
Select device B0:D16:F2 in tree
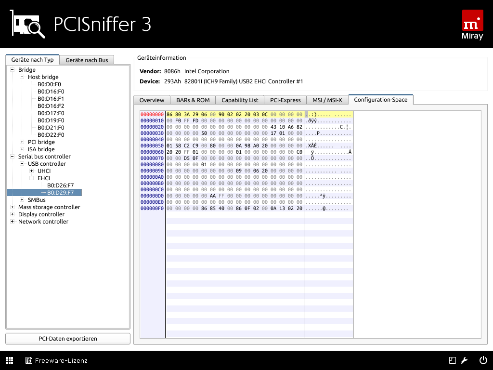tap(51, 106)
